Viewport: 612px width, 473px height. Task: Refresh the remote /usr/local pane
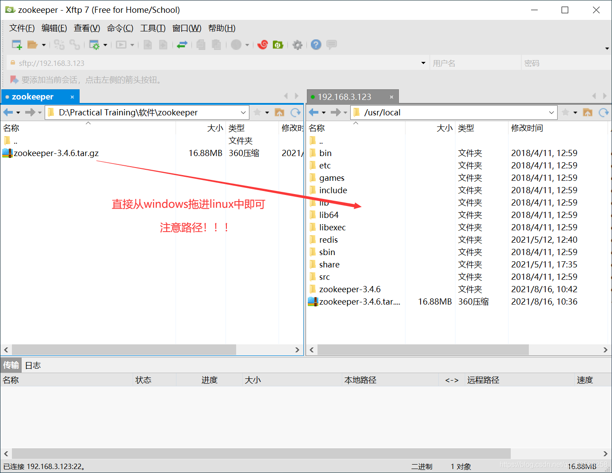click(604, 113)
